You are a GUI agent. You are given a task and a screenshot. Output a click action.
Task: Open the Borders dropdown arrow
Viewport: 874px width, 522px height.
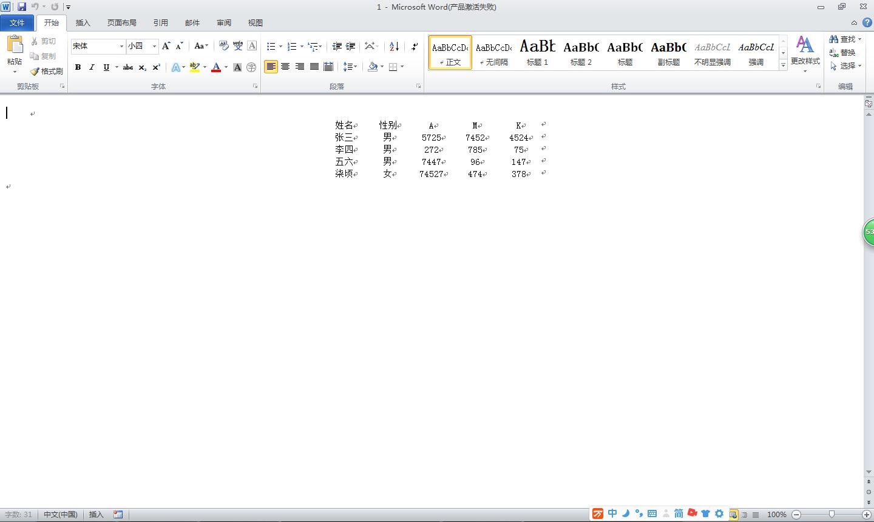(402, 67)
